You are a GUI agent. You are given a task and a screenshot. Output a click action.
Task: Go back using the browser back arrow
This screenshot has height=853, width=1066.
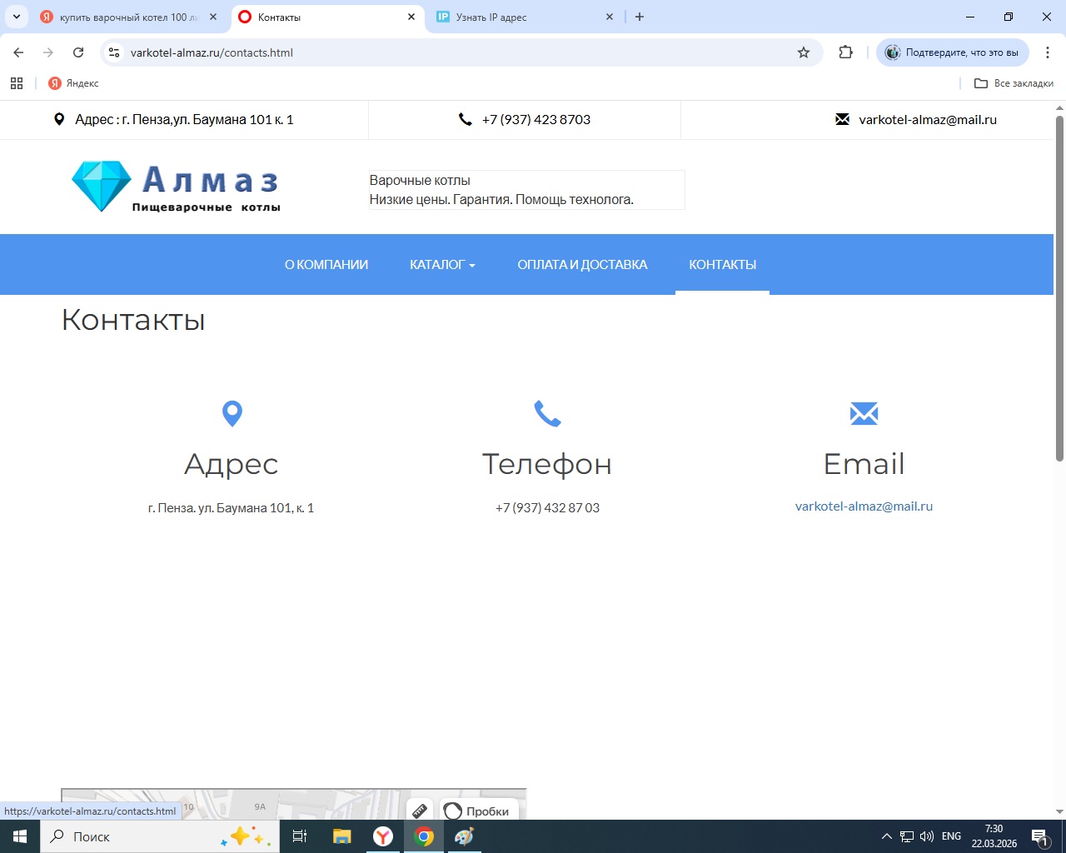point(18,52)
